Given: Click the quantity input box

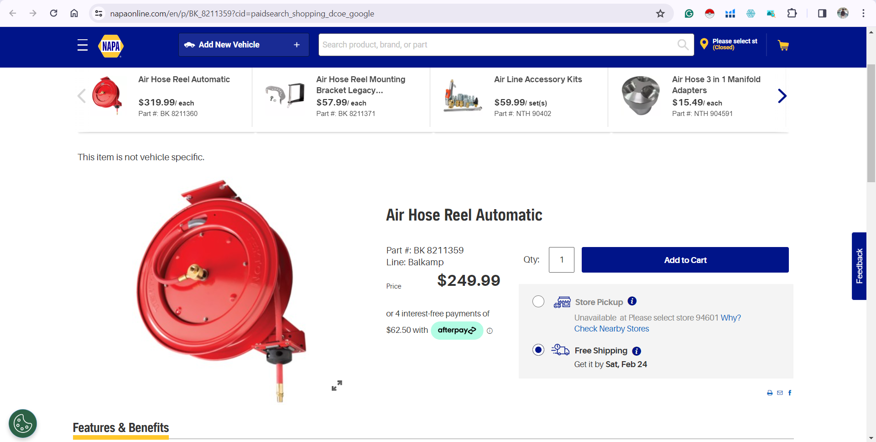Looking at the screenshot, I should point(562,260).
